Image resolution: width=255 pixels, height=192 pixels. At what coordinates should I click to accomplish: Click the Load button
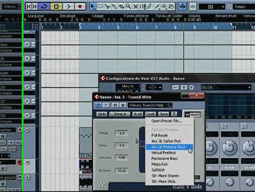tap(151, 114)
